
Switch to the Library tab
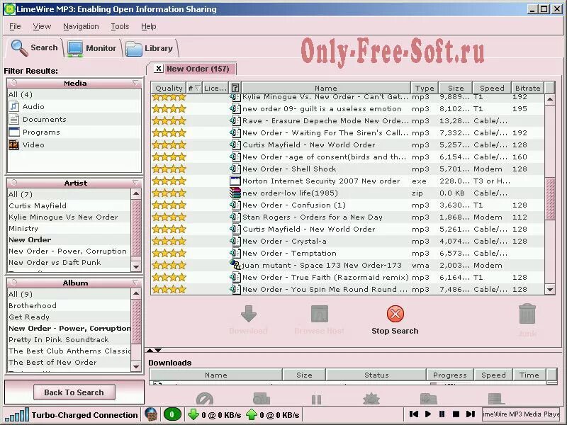(x=150, y=48)
